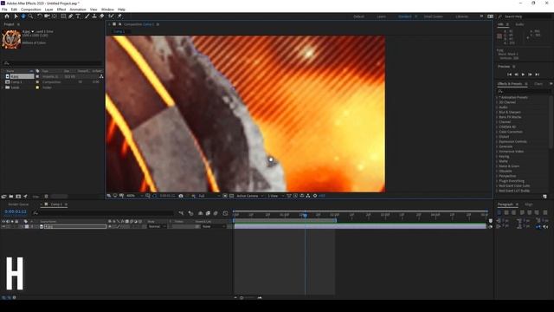Open the Effect menu
554x312 pixels.
tap(61, 10)
